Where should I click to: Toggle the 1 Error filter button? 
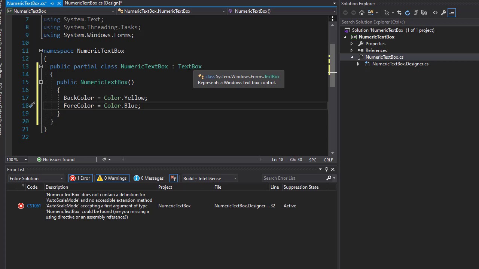tap(80, 178)
